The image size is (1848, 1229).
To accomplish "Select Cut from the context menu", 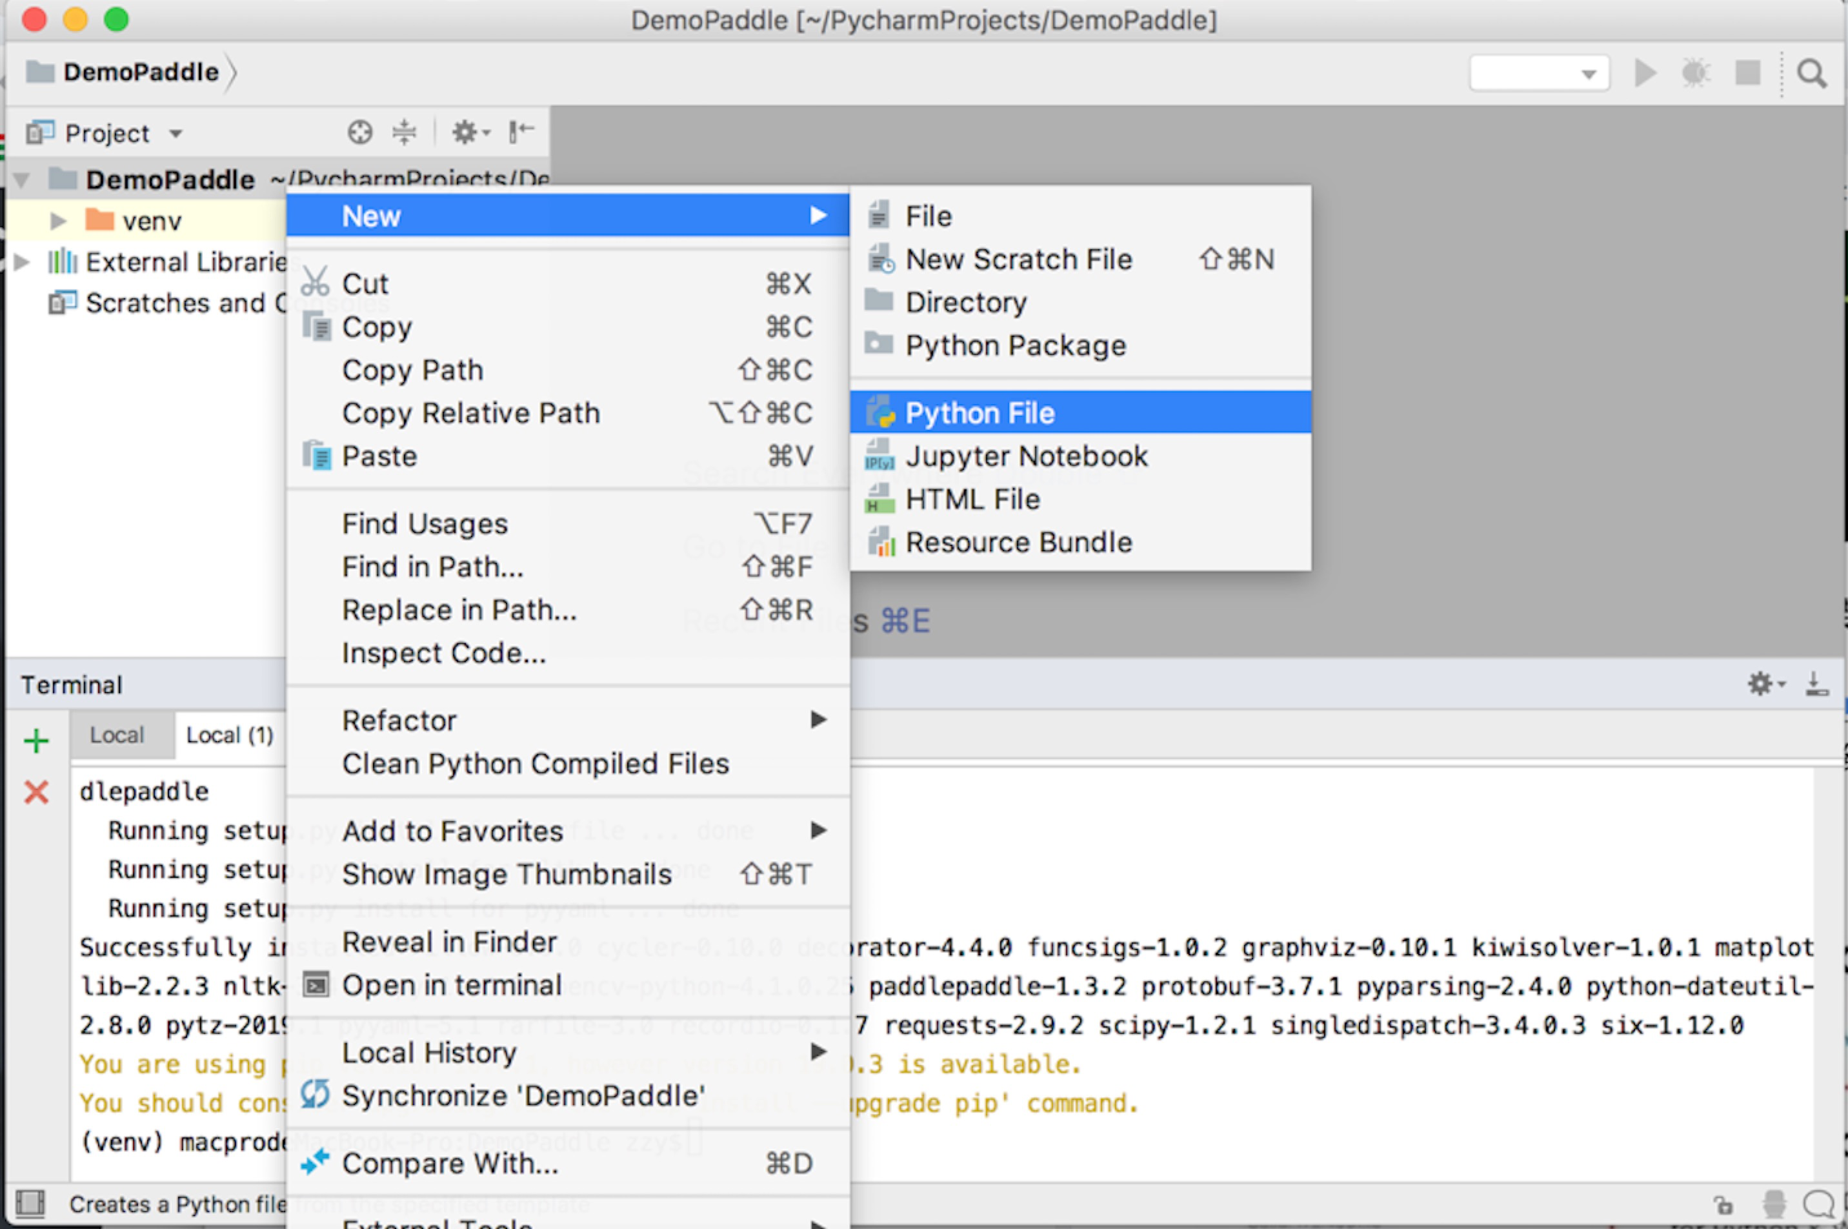I will coord(567,283).
